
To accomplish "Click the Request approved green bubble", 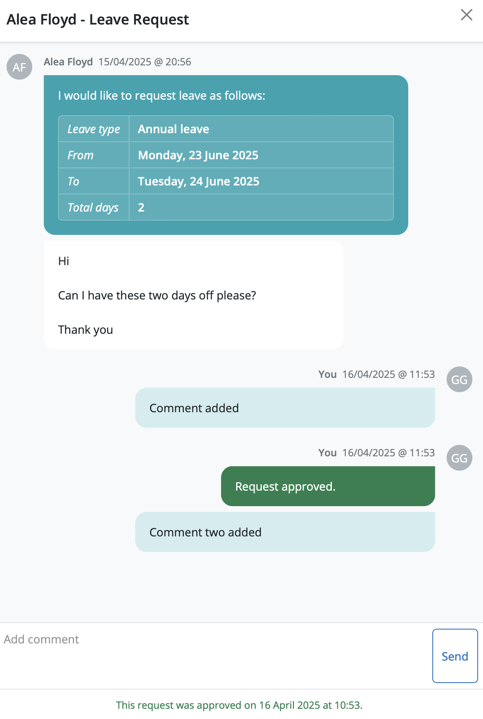I will pos(328,486).
